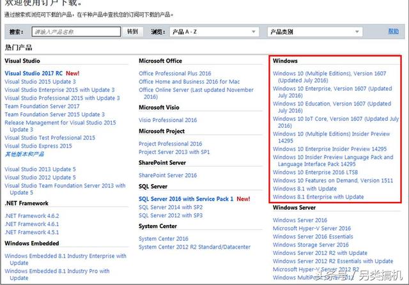409x285 pixels.
Task: Open Windows Server 2016 link
Action: coord(300,220)
